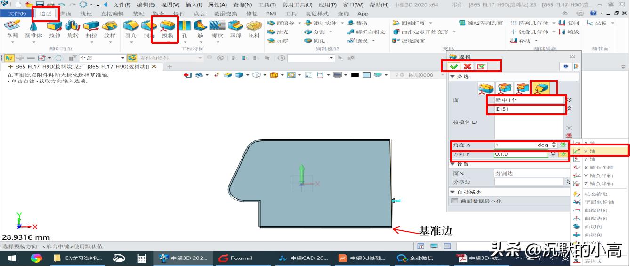Collapse the 设置 section

coord(452,164)
